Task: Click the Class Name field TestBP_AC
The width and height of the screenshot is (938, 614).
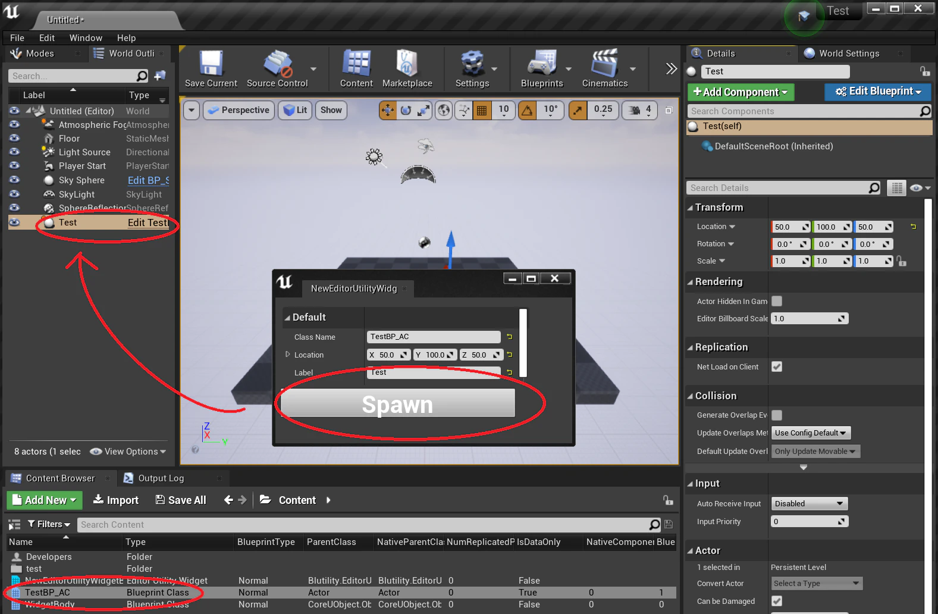Action: click(434, 337)
